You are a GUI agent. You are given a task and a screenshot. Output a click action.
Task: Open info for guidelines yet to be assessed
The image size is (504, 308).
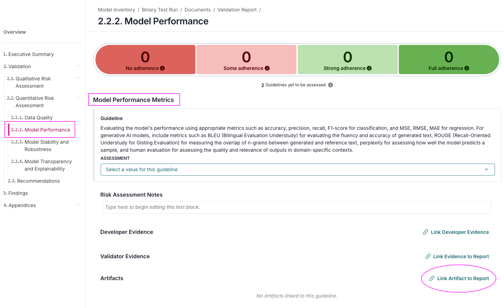point(330,85)
